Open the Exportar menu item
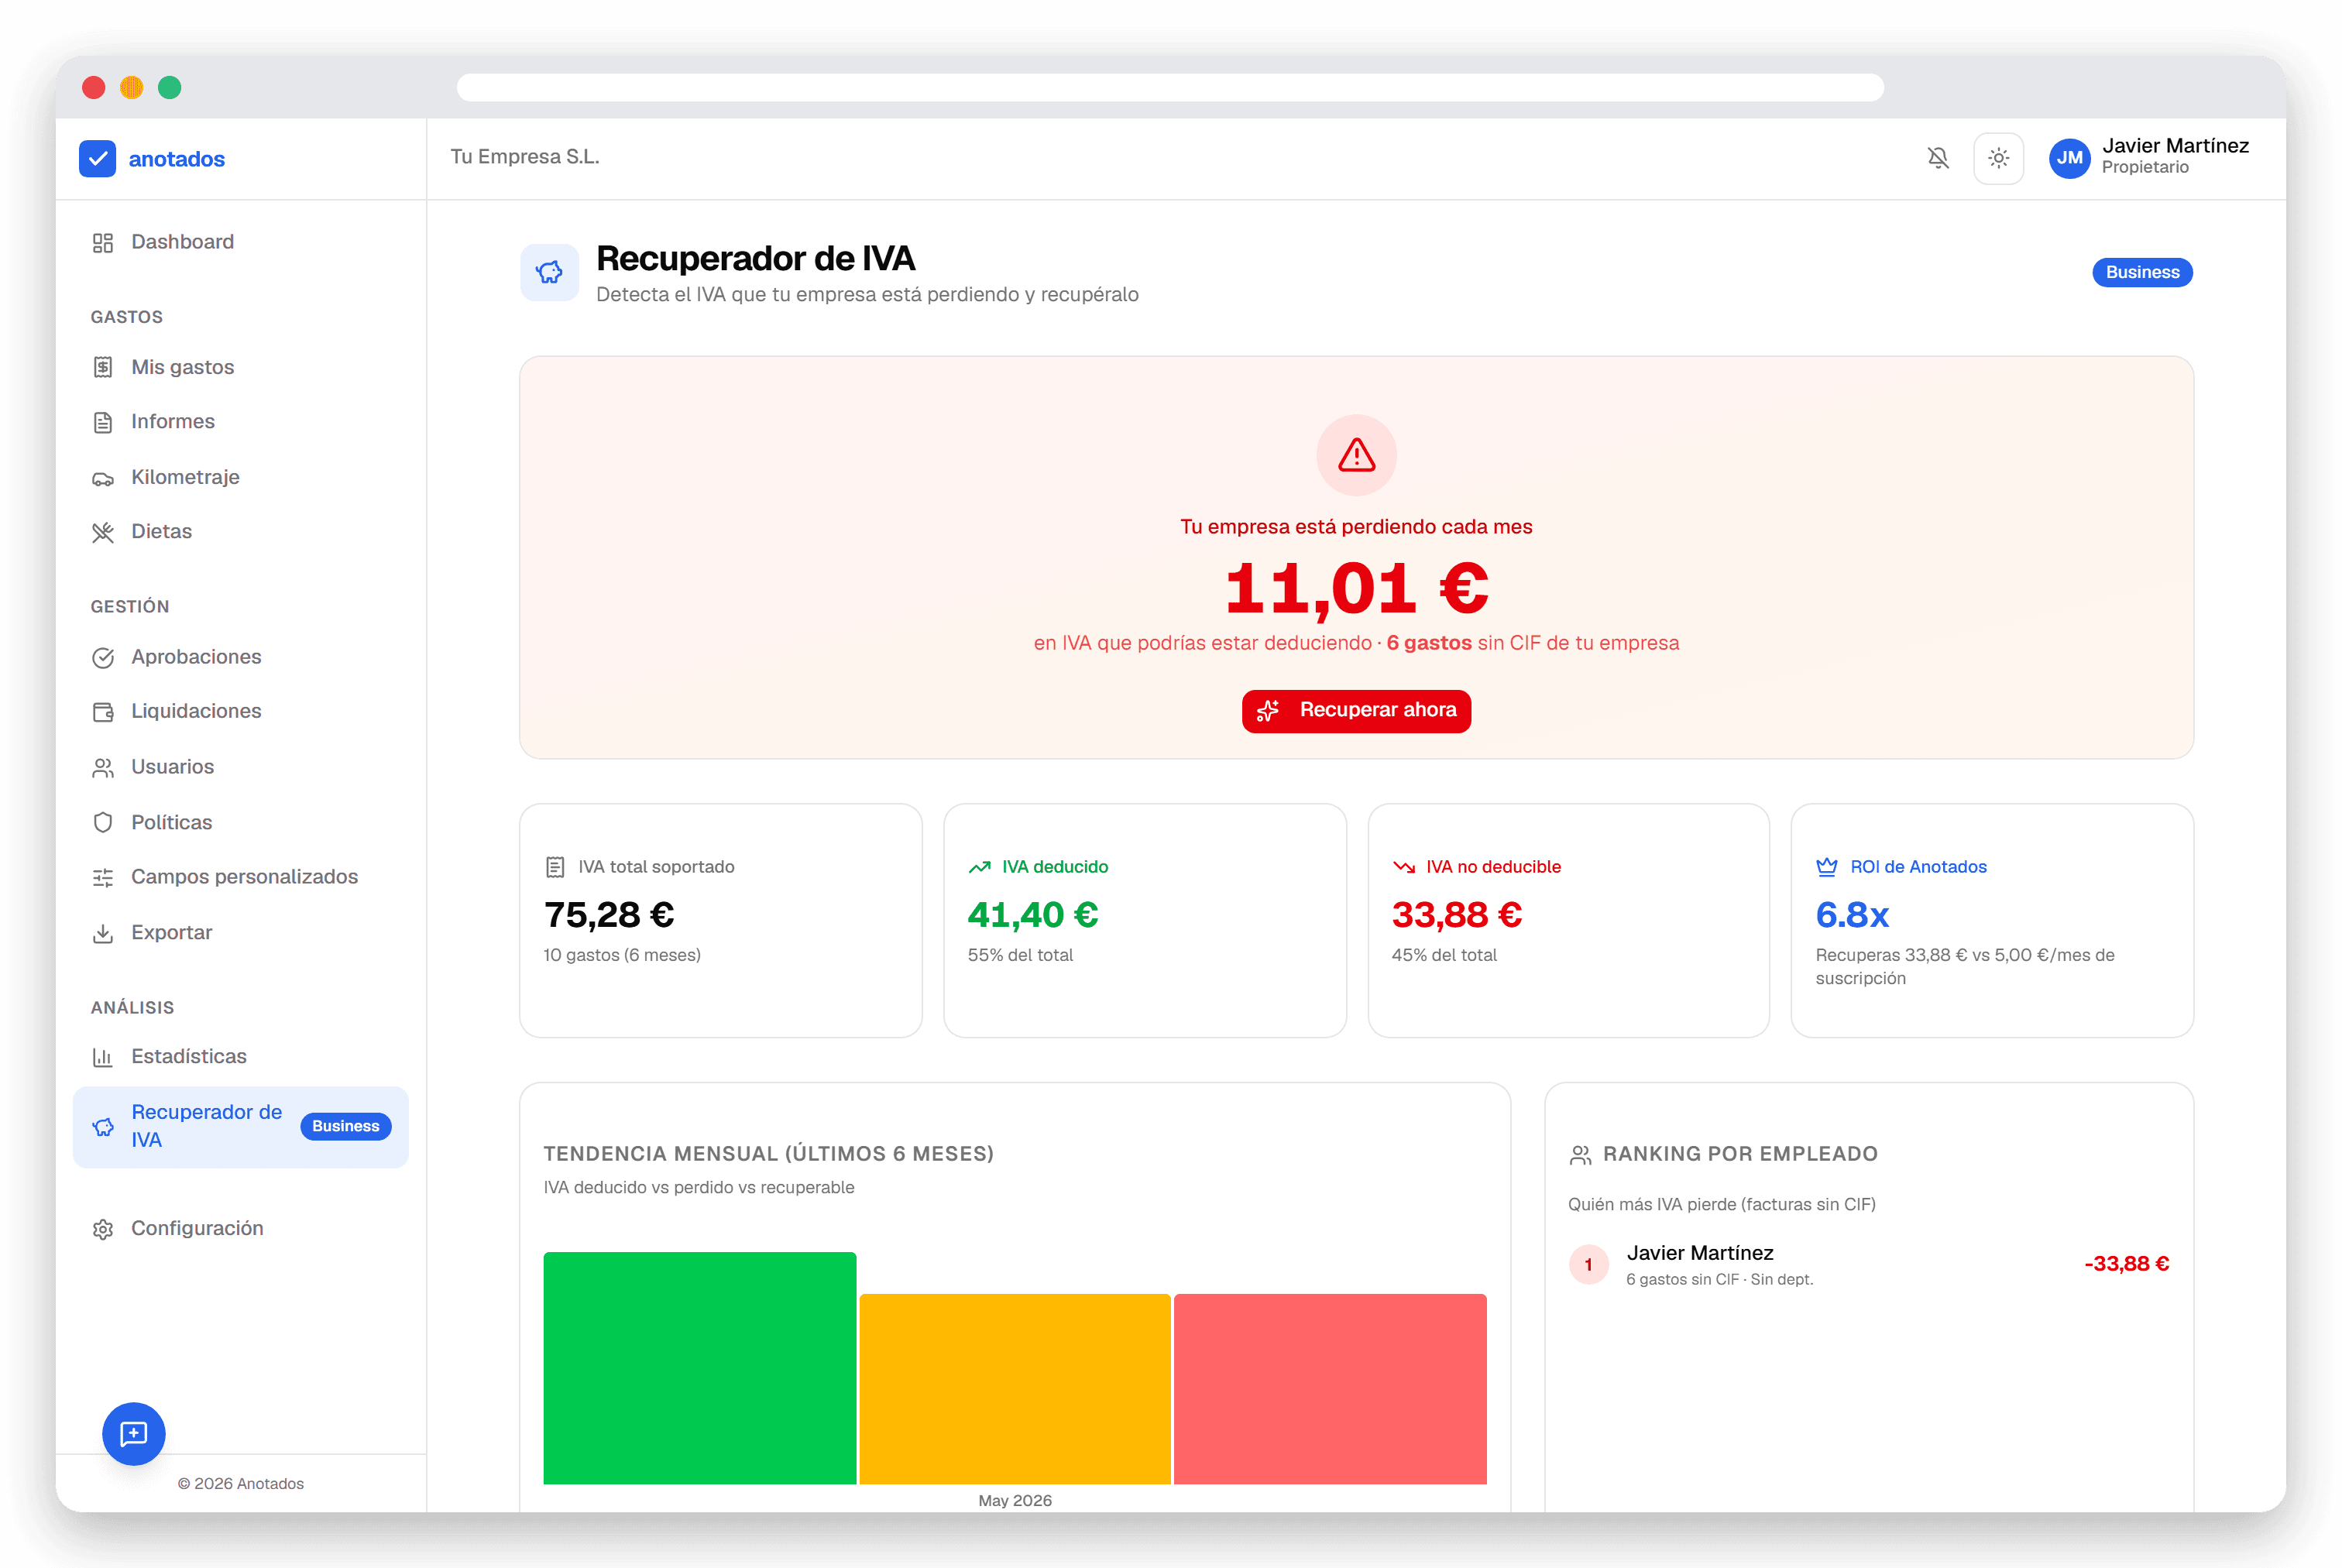 click(x=241, y=933)
